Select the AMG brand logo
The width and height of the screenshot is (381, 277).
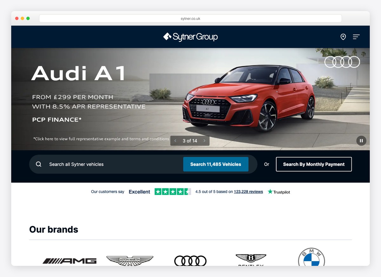pos(70,261)
